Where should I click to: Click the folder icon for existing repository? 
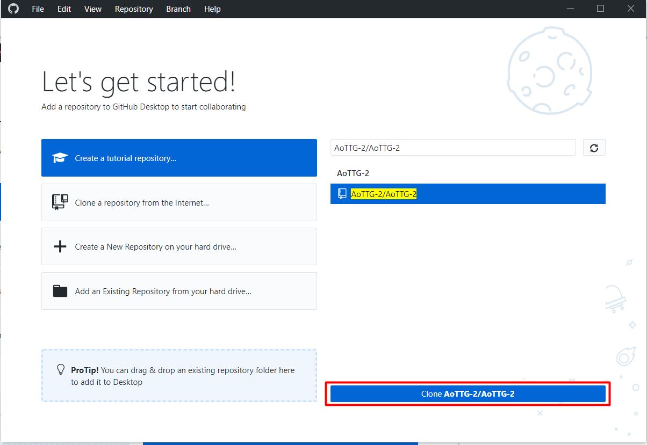[60, 291]
